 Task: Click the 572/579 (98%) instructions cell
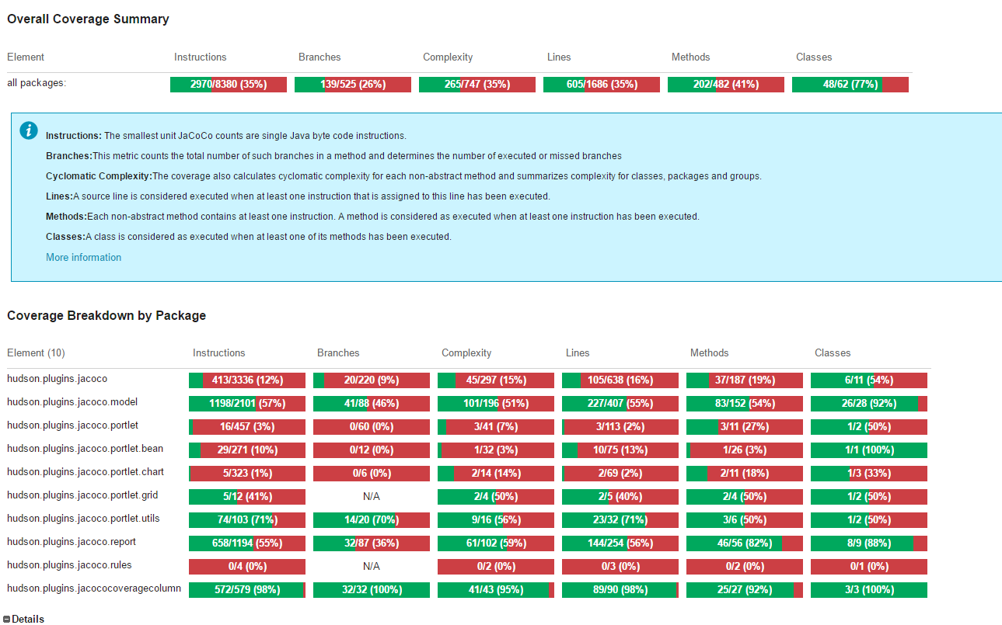247,590
